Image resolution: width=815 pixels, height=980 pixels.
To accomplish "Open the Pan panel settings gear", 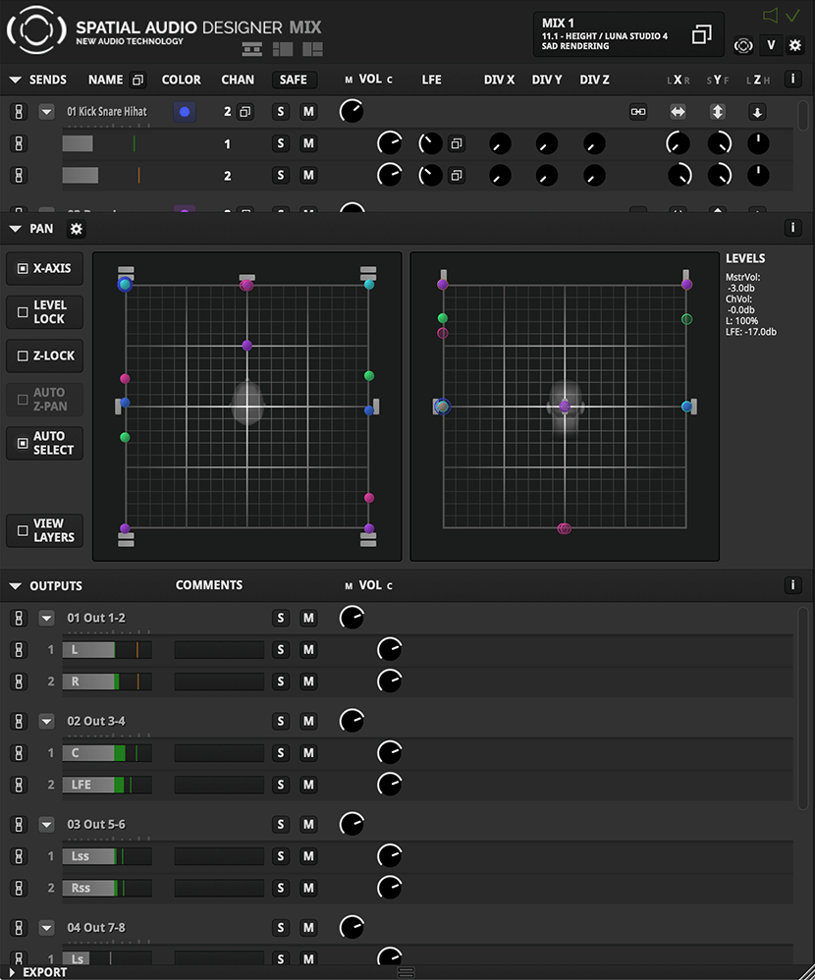I will point(75,228).
